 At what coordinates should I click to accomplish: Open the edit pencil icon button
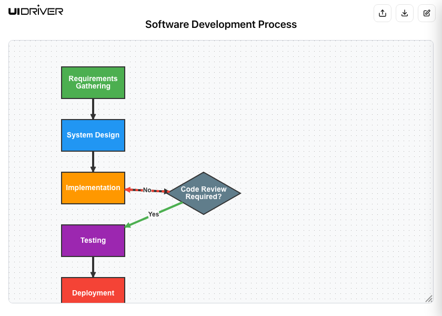pyautogui.click(x=427, y=13)
